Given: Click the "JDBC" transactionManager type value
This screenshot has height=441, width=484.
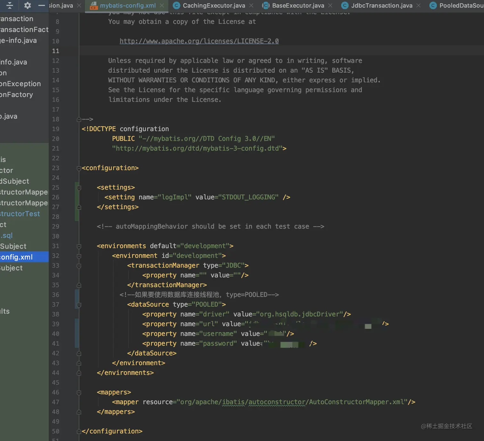Looking at the screenshot, I should pos(233,266).
